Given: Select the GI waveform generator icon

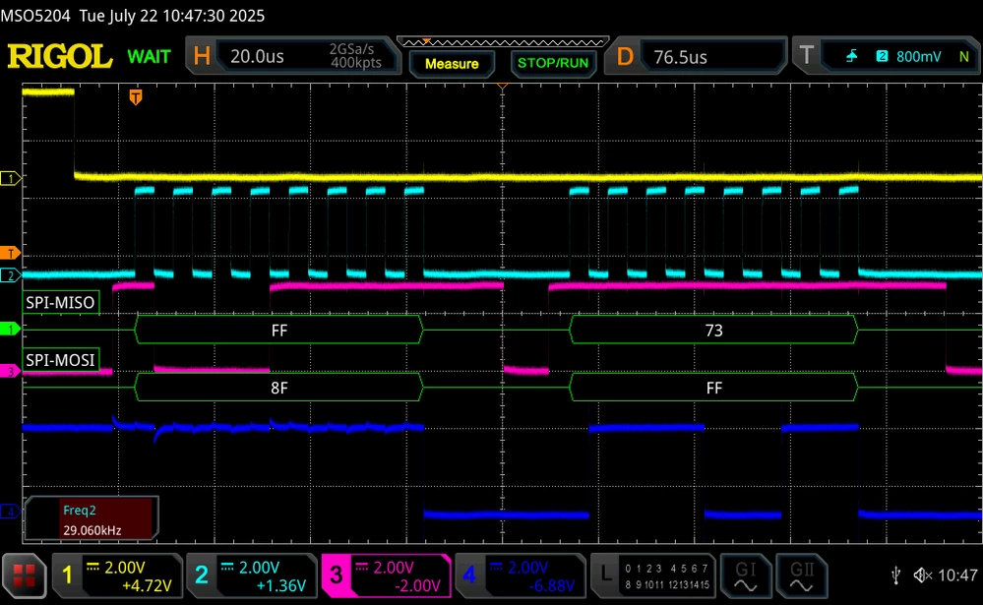Looking at the screenshot, I should click(746, 575).
